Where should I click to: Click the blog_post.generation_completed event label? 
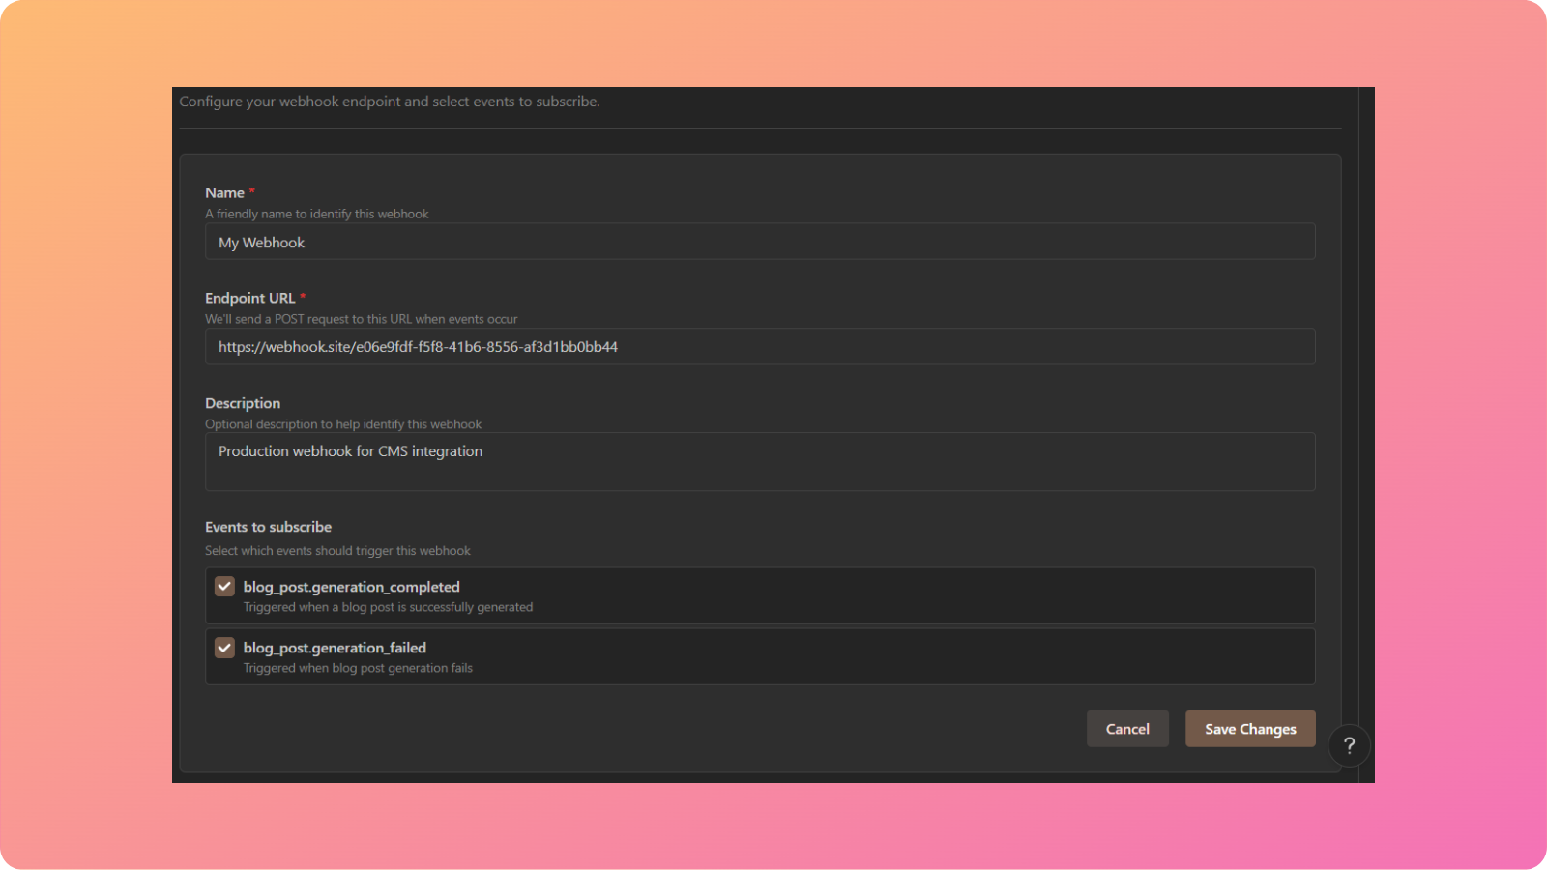pyautogui.click(x=352, y=586)
